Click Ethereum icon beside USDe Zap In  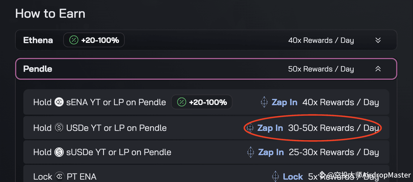coord(250,128)
